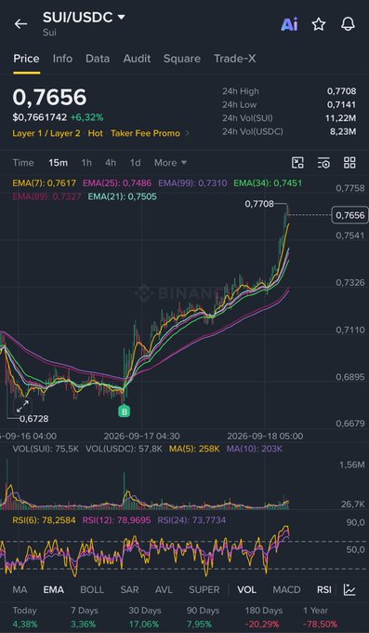Screen dimensions: 369x633
Task: Tap the Today 4,38% performance
Action: pyautogui.click(x=24, y=617)
